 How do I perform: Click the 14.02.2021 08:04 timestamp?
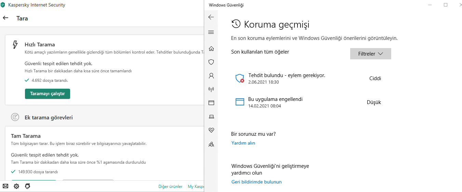(265, 106)
